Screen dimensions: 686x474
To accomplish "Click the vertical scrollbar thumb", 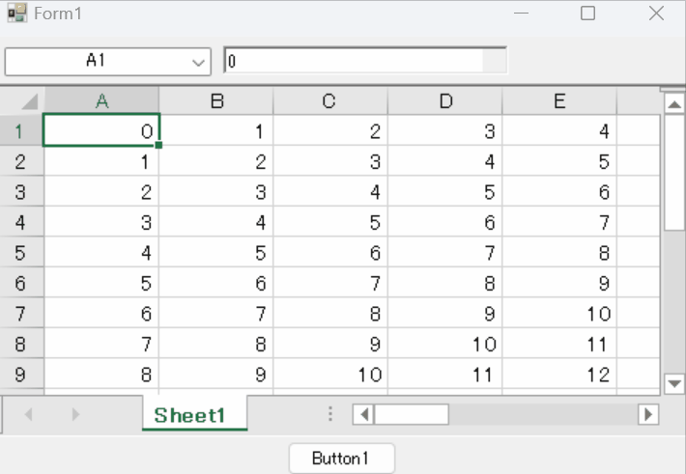I will point(674,172).
